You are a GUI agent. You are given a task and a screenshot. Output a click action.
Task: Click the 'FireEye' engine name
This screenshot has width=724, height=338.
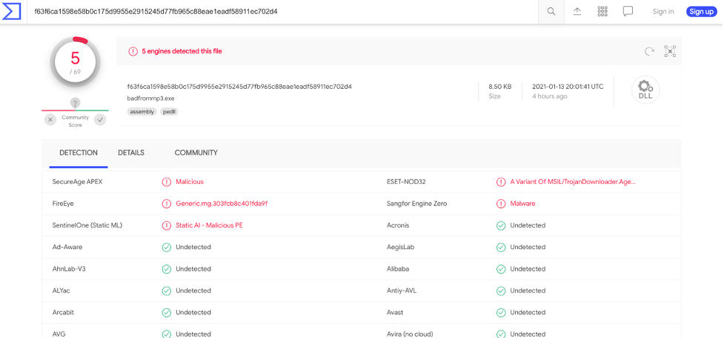point(63,204)
